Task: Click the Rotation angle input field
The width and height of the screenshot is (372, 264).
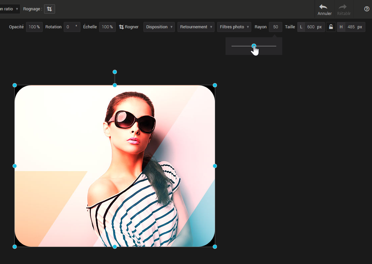Action: coord(72,27)
